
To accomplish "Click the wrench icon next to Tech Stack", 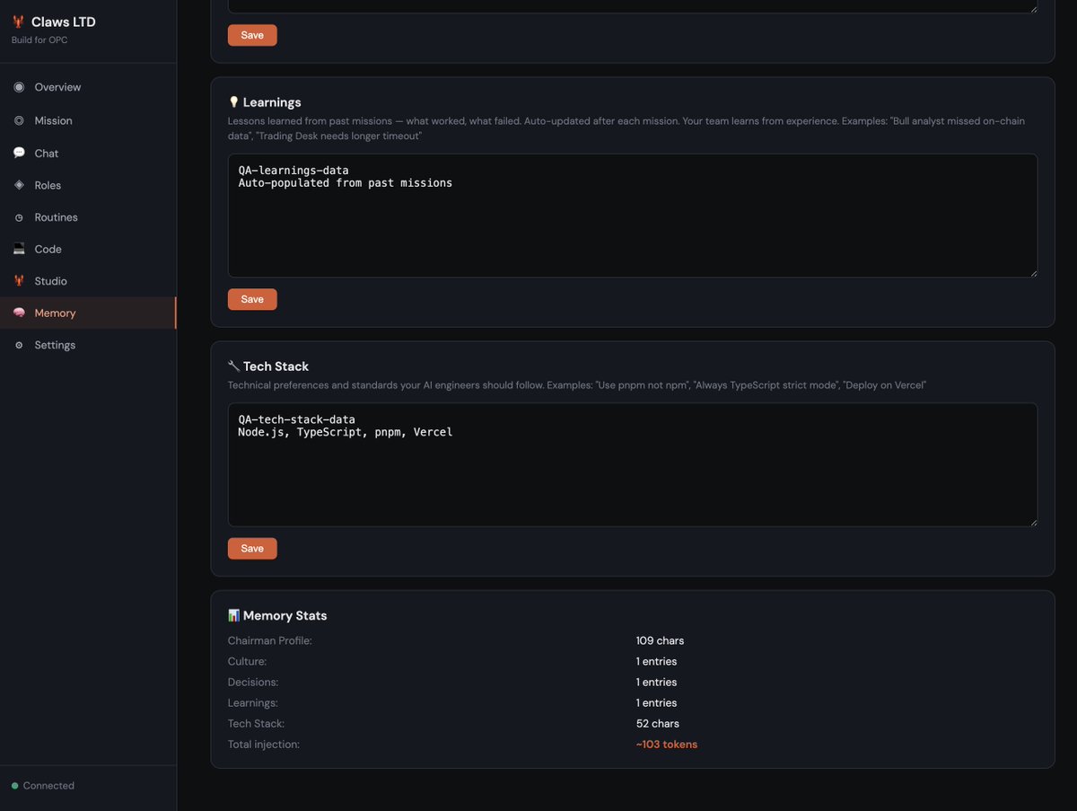I will point(233,366).
